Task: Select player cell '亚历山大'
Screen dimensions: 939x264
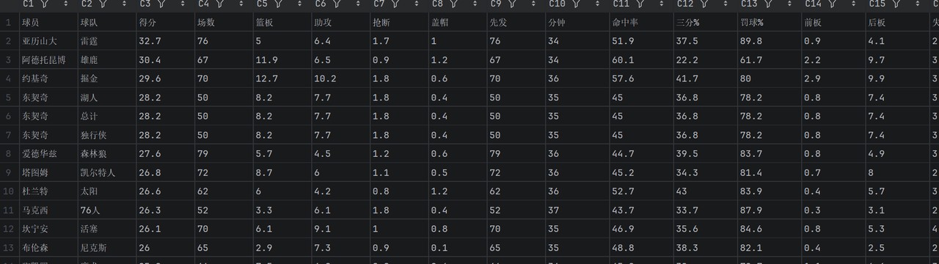Action: tap(48, 41)
